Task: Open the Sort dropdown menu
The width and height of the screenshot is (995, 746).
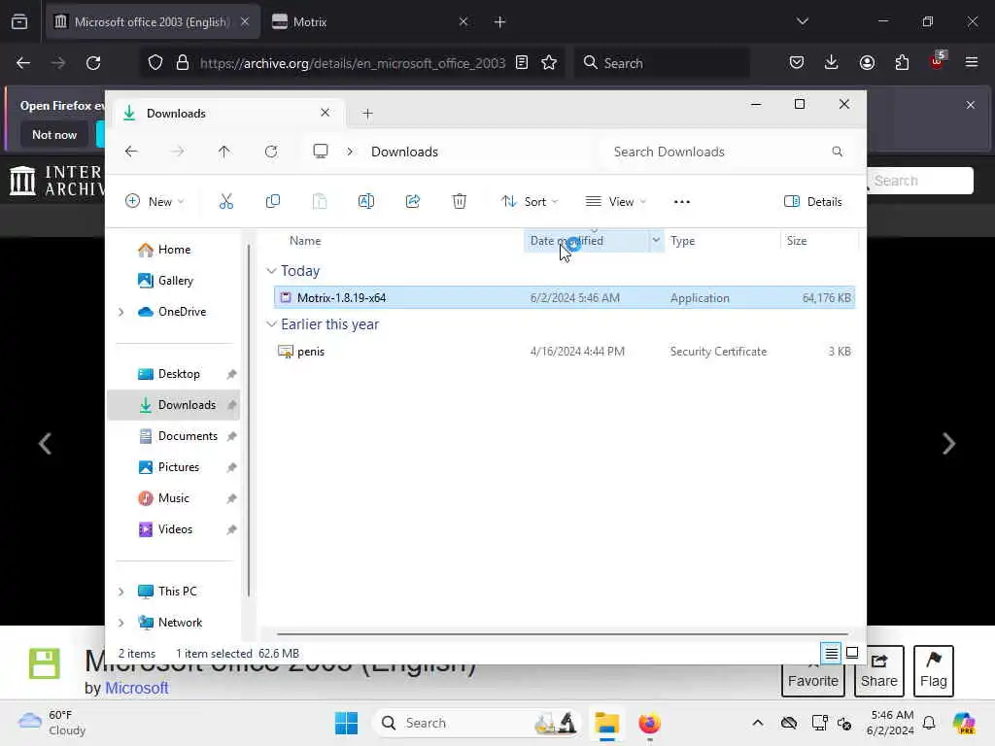Action: tap(530, 202)
